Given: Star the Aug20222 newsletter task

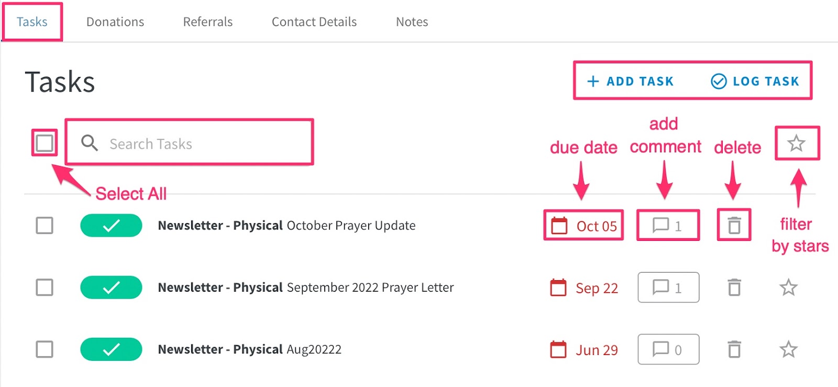Looking at the screenshot, I should click(x=788, y=349).
